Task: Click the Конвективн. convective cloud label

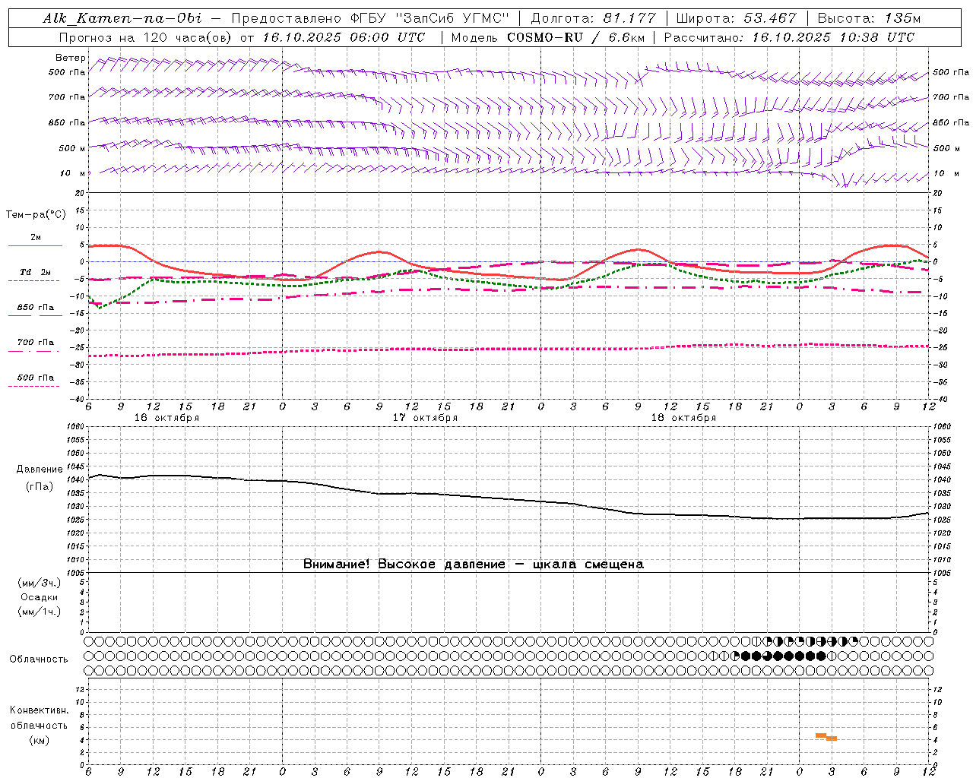Action: click(x=39, y=710)
